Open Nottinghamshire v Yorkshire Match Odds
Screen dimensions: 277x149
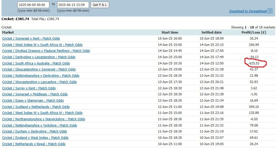point(40,125)
